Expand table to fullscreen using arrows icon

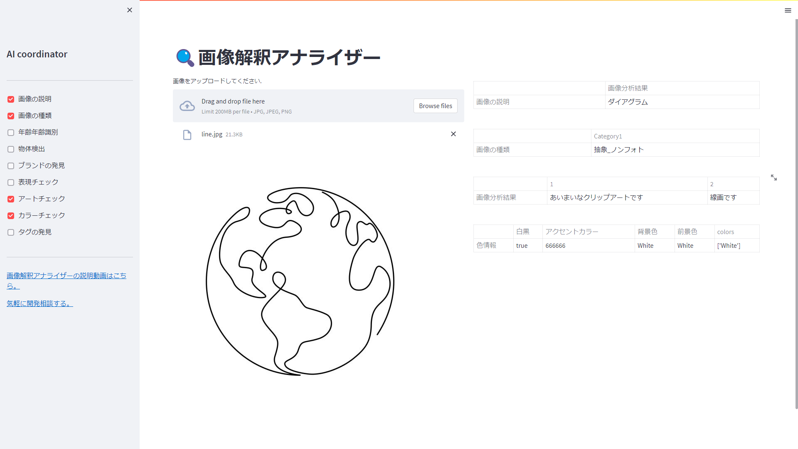(x=773, y=178)
